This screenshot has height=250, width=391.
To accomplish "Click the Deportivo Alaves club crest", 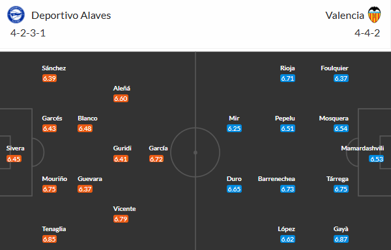I will 16,15.
